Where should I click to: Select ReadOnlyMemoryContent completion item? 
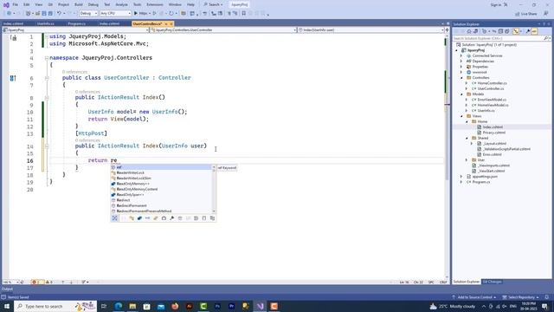click(161, 189)
